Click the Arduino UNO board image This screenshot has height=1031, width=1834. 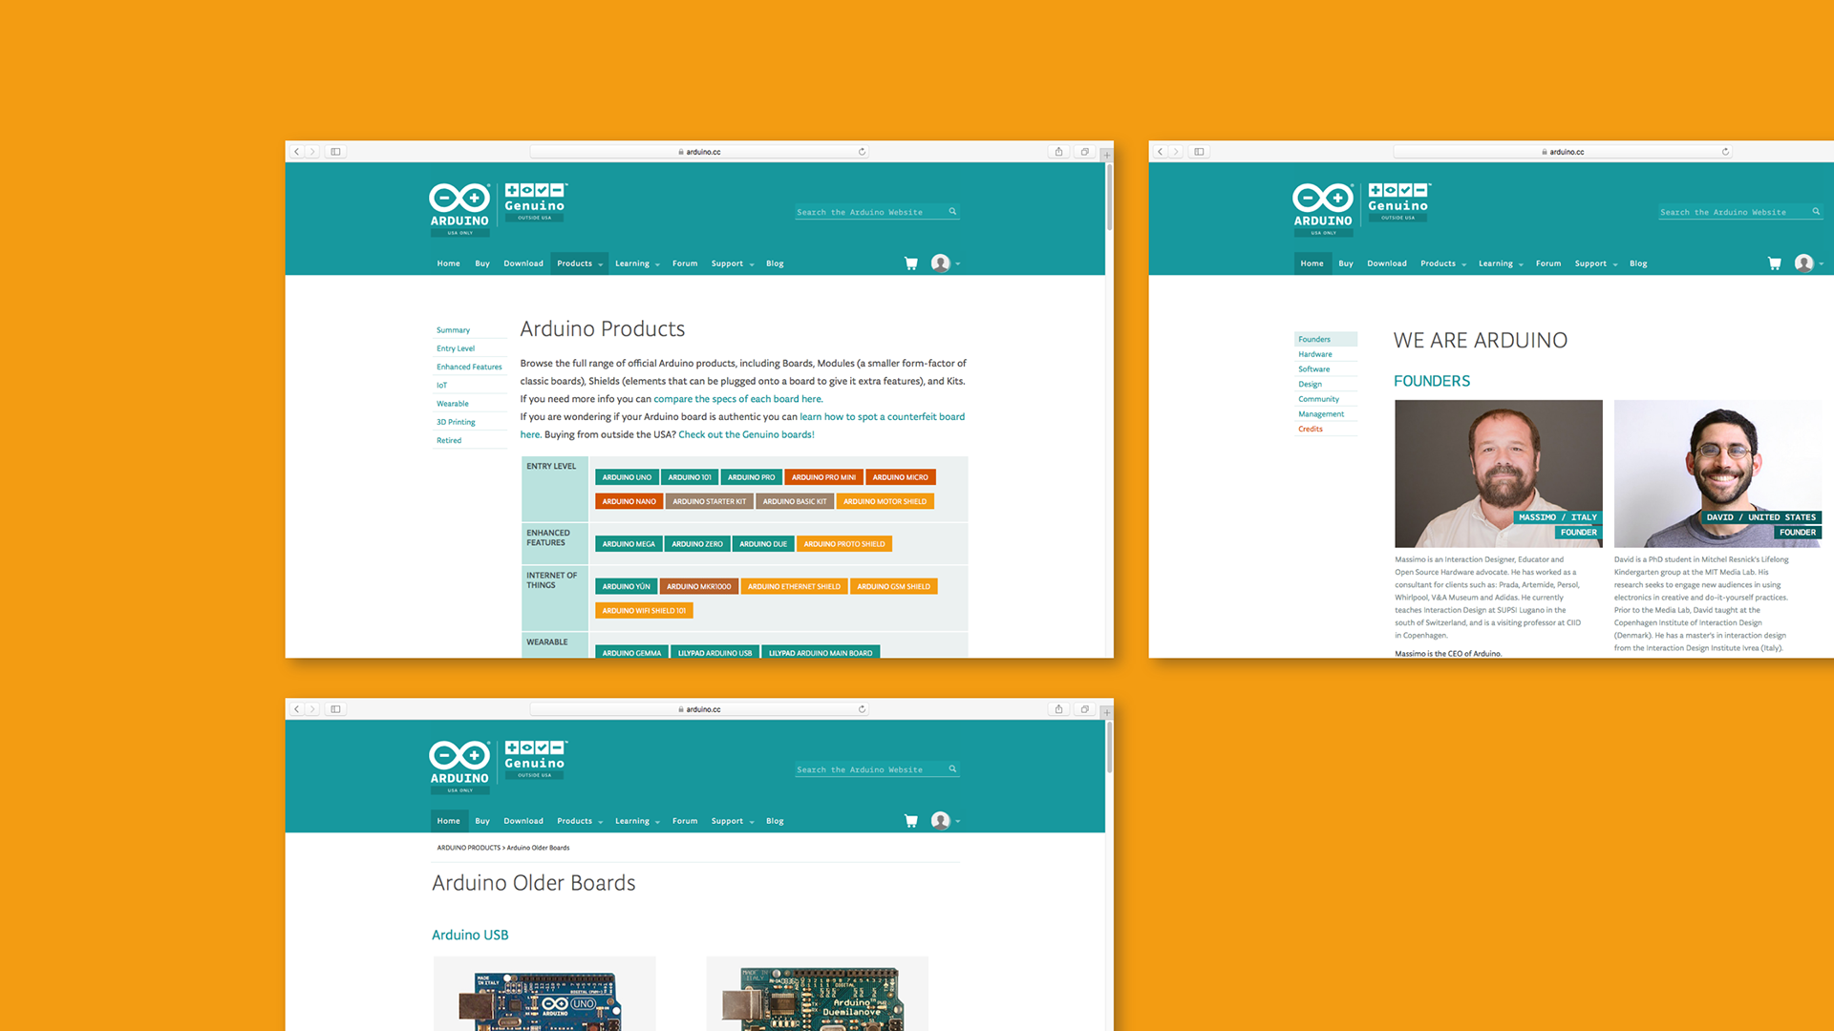(544, 994)
